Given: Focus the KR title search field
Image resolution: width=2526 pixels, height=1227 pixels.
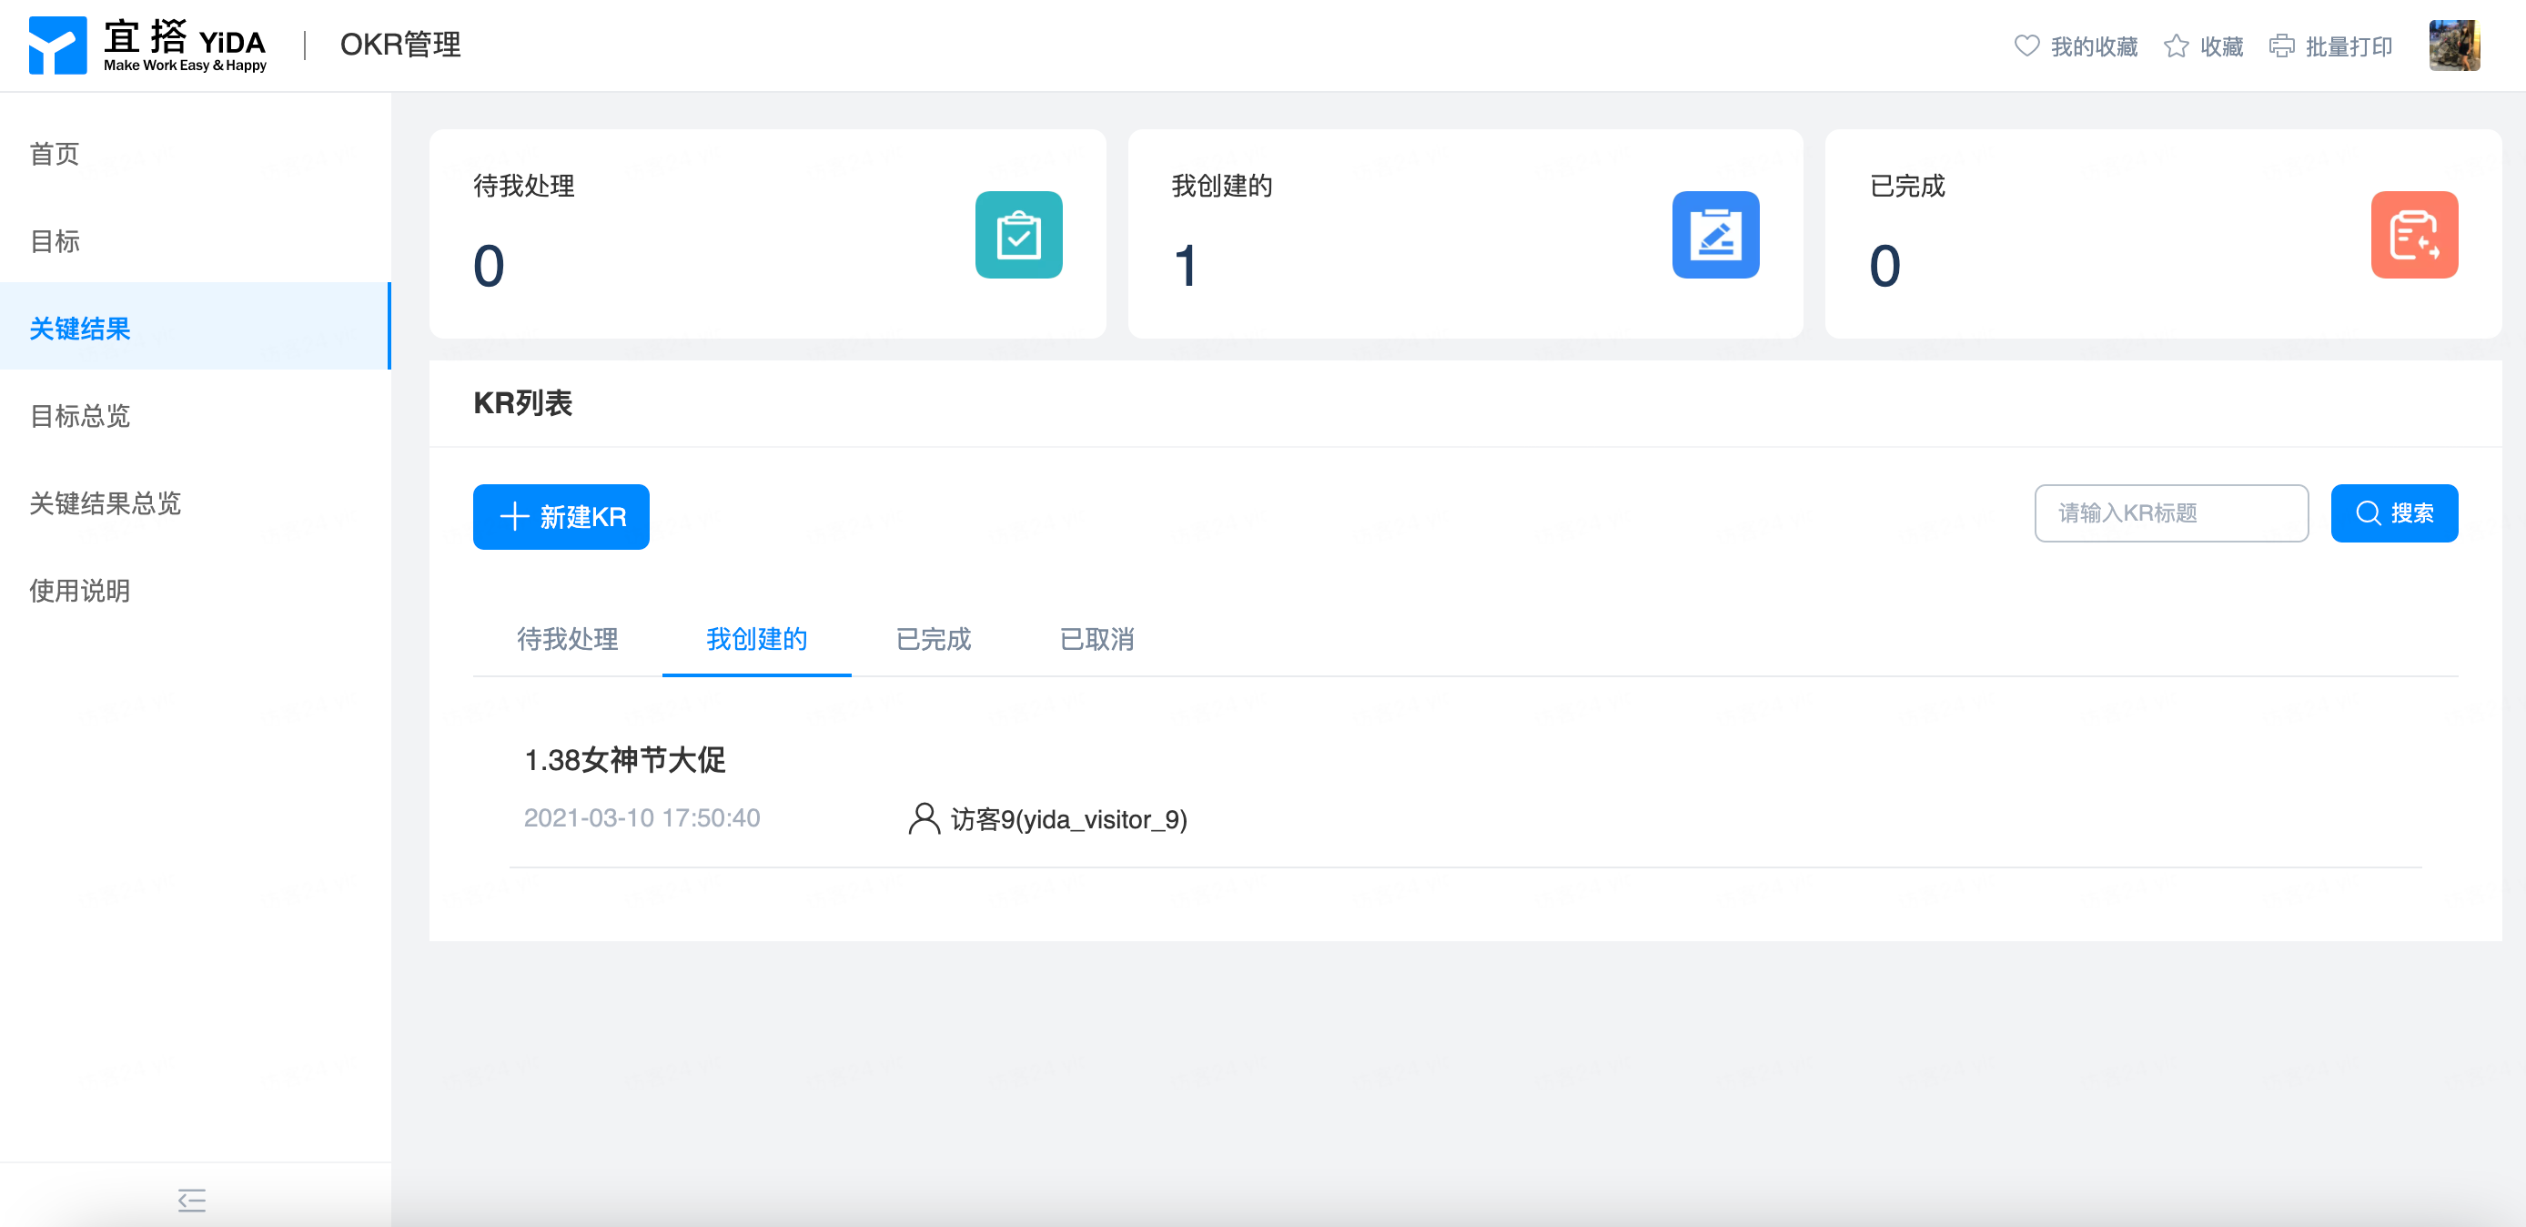Looking at the screenshot, I should [2170, 513].
